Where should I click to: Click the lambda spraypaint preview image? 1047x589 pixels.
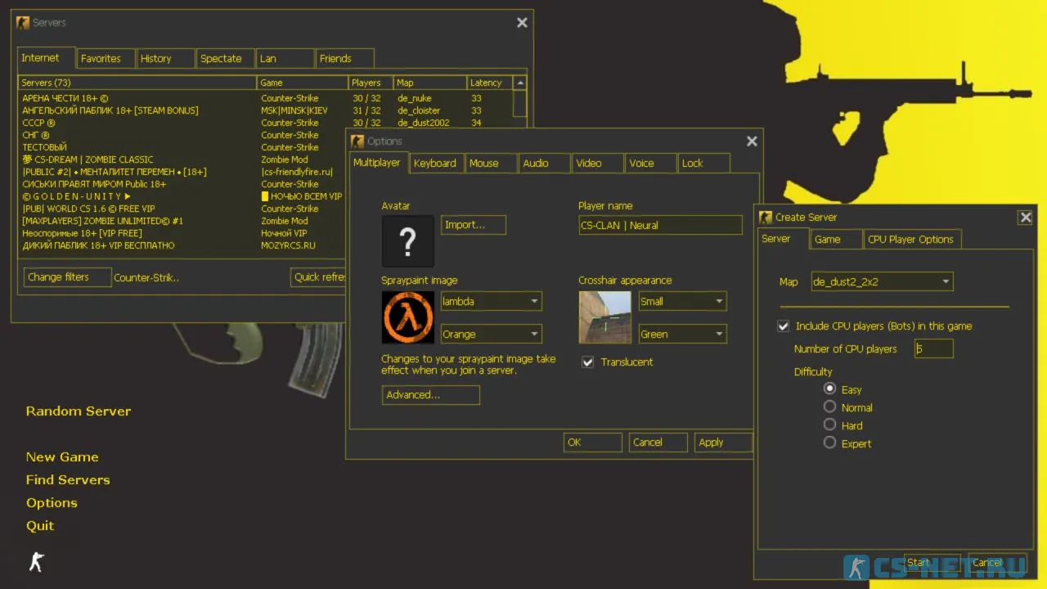(407, 317)
